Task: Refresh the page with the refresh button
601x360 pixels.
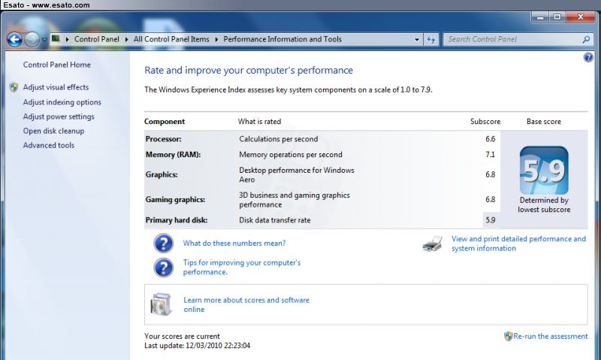Action: click(x=430, y=40)
